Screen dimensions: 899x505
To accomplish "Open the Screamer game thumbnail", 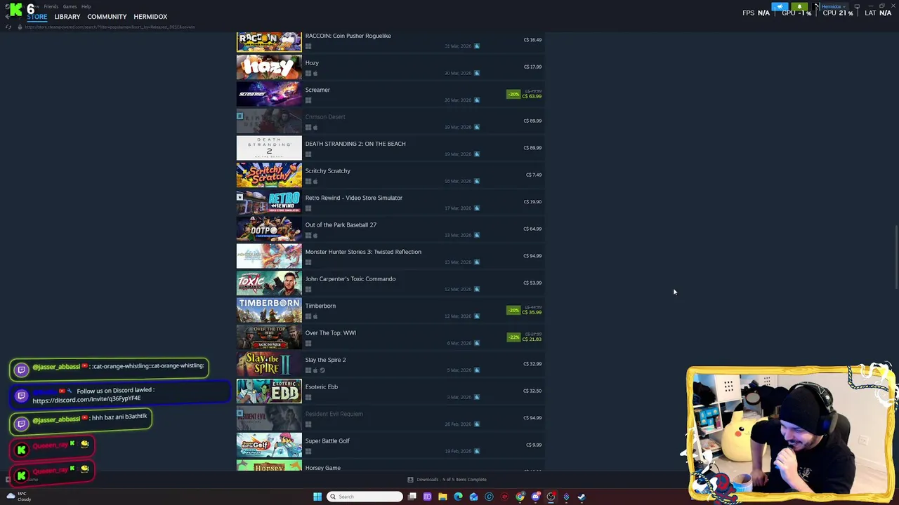I will [269, 94].
